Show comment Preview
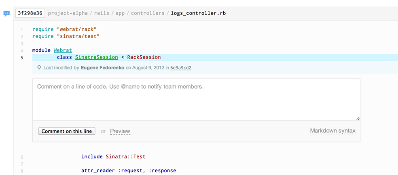Screen dimensions: 398x175 pyautogui.click(x=120, y=131)
